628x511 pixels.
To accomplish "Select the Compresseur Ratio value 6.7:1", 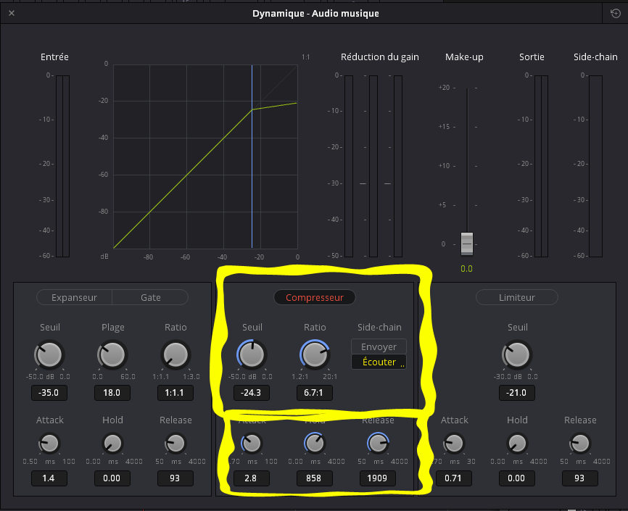I will (x=315, y=393).
